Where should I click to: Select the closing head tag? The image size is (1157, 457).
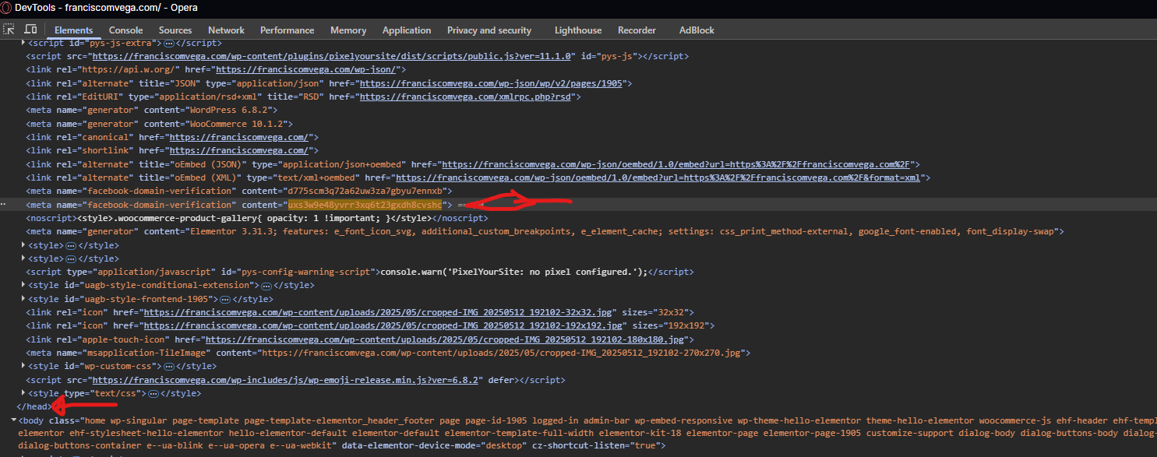click(x=34, y=407)
